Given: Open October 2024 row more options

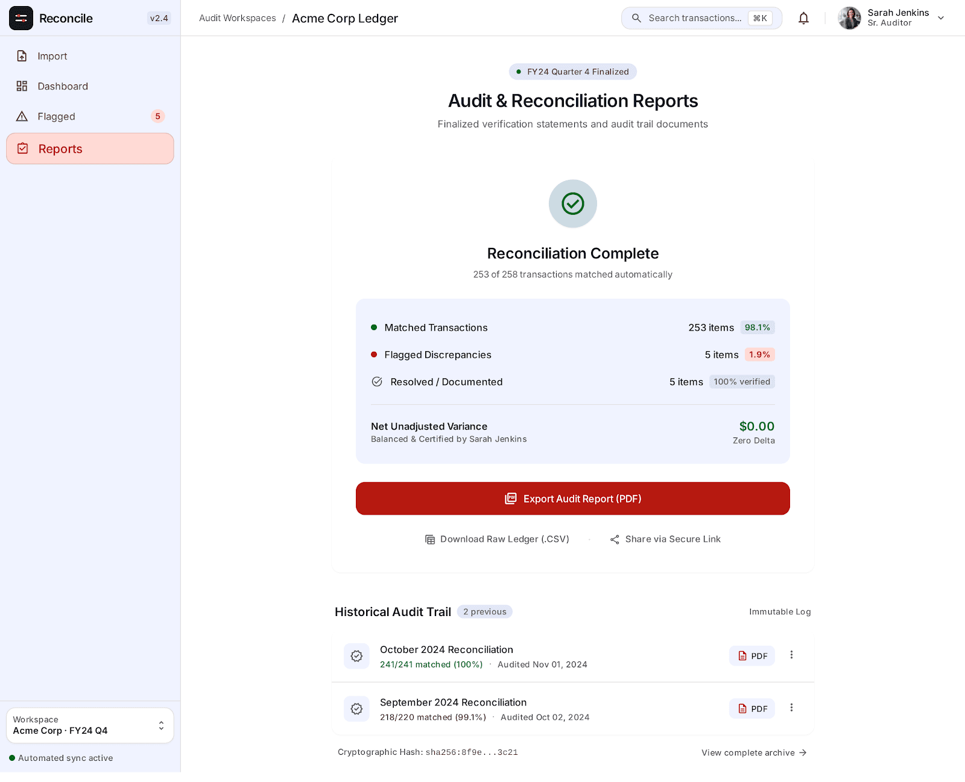Looking at the screenshot, I should click(x=791, y=655).
